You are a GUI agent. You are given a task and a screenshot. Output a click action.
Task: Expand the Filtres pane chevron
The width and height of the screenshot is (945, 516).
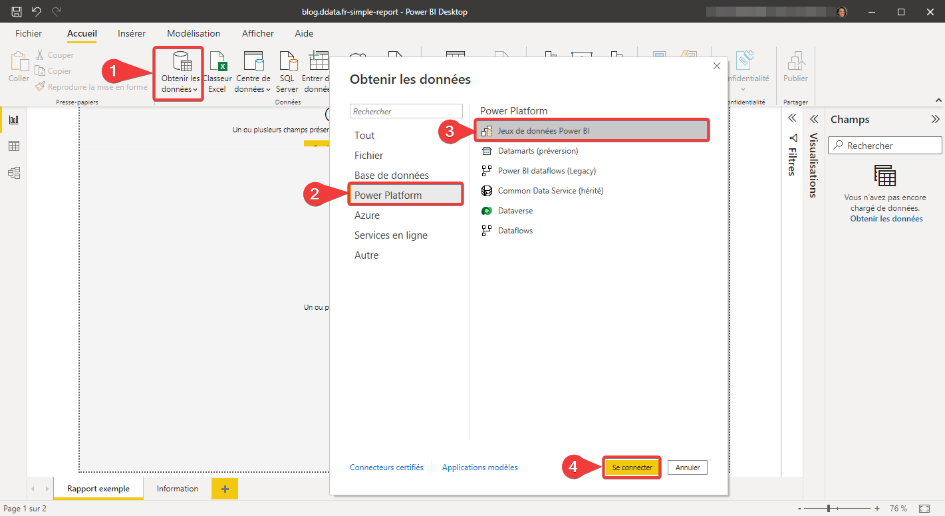[x=792, y=118]
